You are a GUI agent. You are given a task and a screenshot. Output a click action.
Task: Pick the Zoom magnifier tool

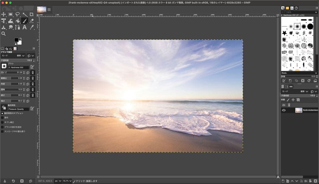tap(4, 34)
